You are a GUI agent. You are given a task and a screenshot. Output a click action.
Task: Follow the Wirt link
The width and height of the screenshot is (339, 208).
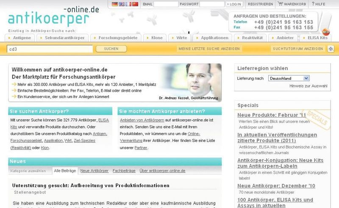tap(68, 141)
